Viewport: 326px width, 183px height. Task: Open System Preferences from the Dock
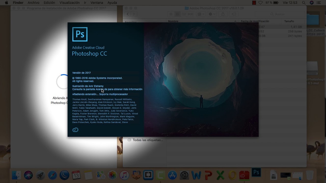184,175
